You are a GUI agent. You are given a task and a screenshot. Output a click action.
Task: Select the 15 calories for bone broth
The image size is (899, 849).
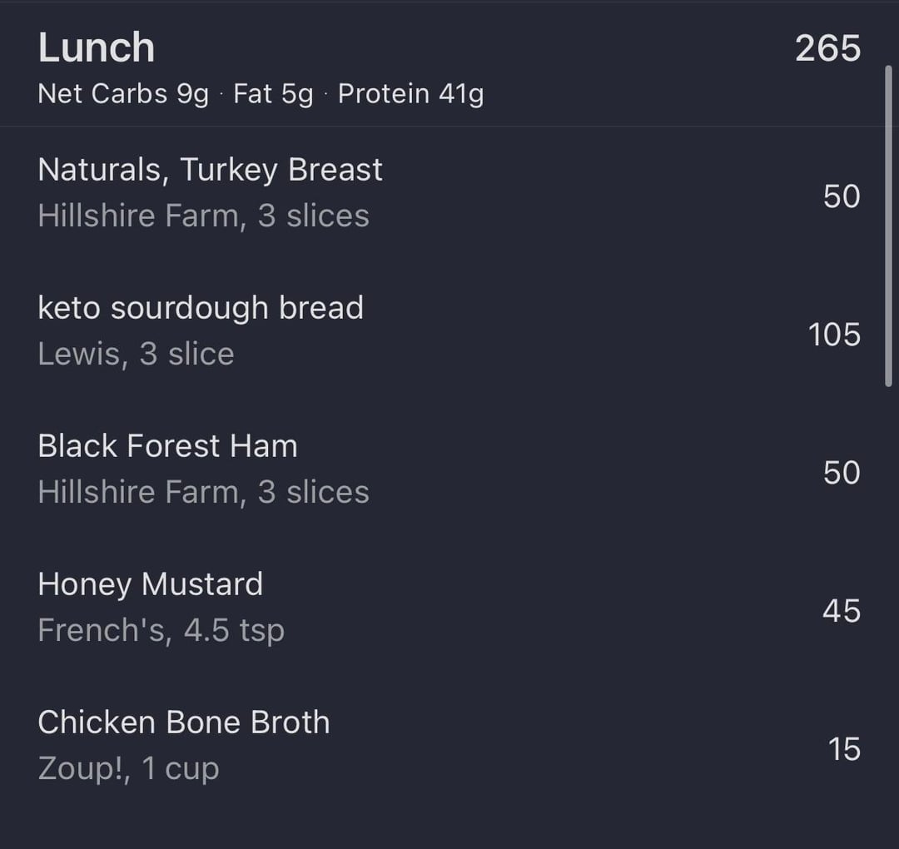click(844, 749)
